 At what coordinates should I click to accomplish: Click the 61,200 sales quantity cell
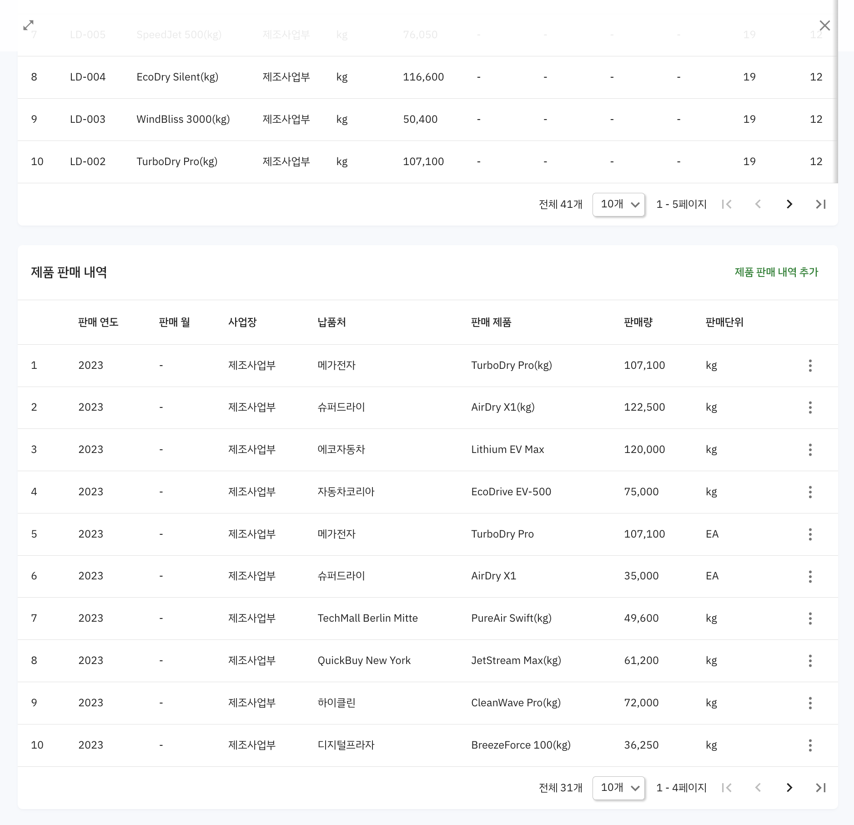click(641, 660)
